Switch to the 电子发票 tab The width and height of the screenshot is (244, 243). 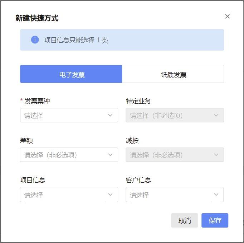tap(71, 74)
